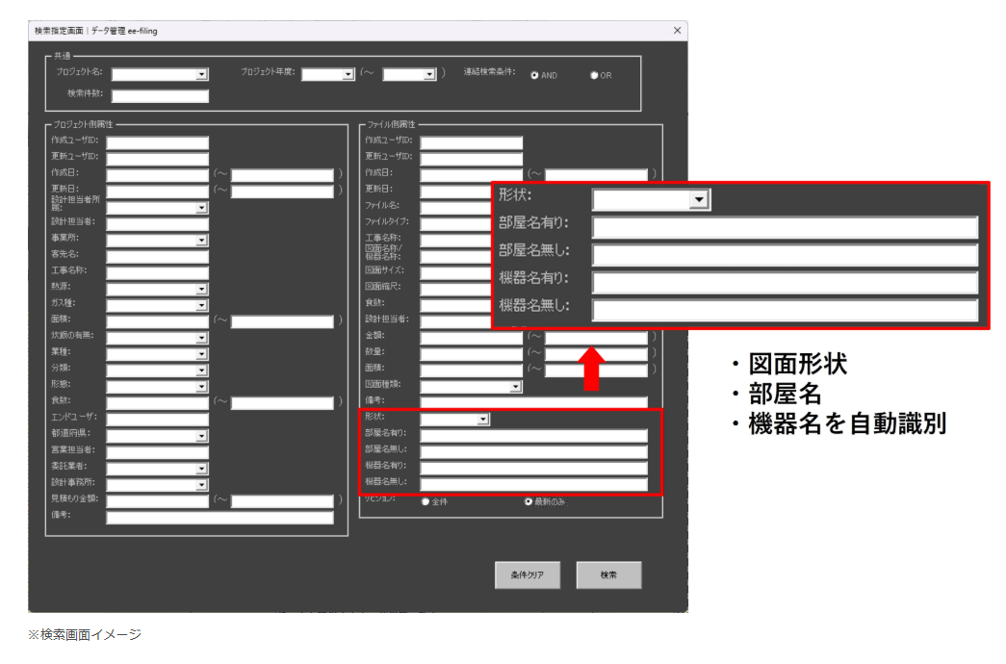This screenshot has height=664, width=1006.
Task: Focus 設計担当者 field in プロジェクト側属性
Action: [157, 224]
